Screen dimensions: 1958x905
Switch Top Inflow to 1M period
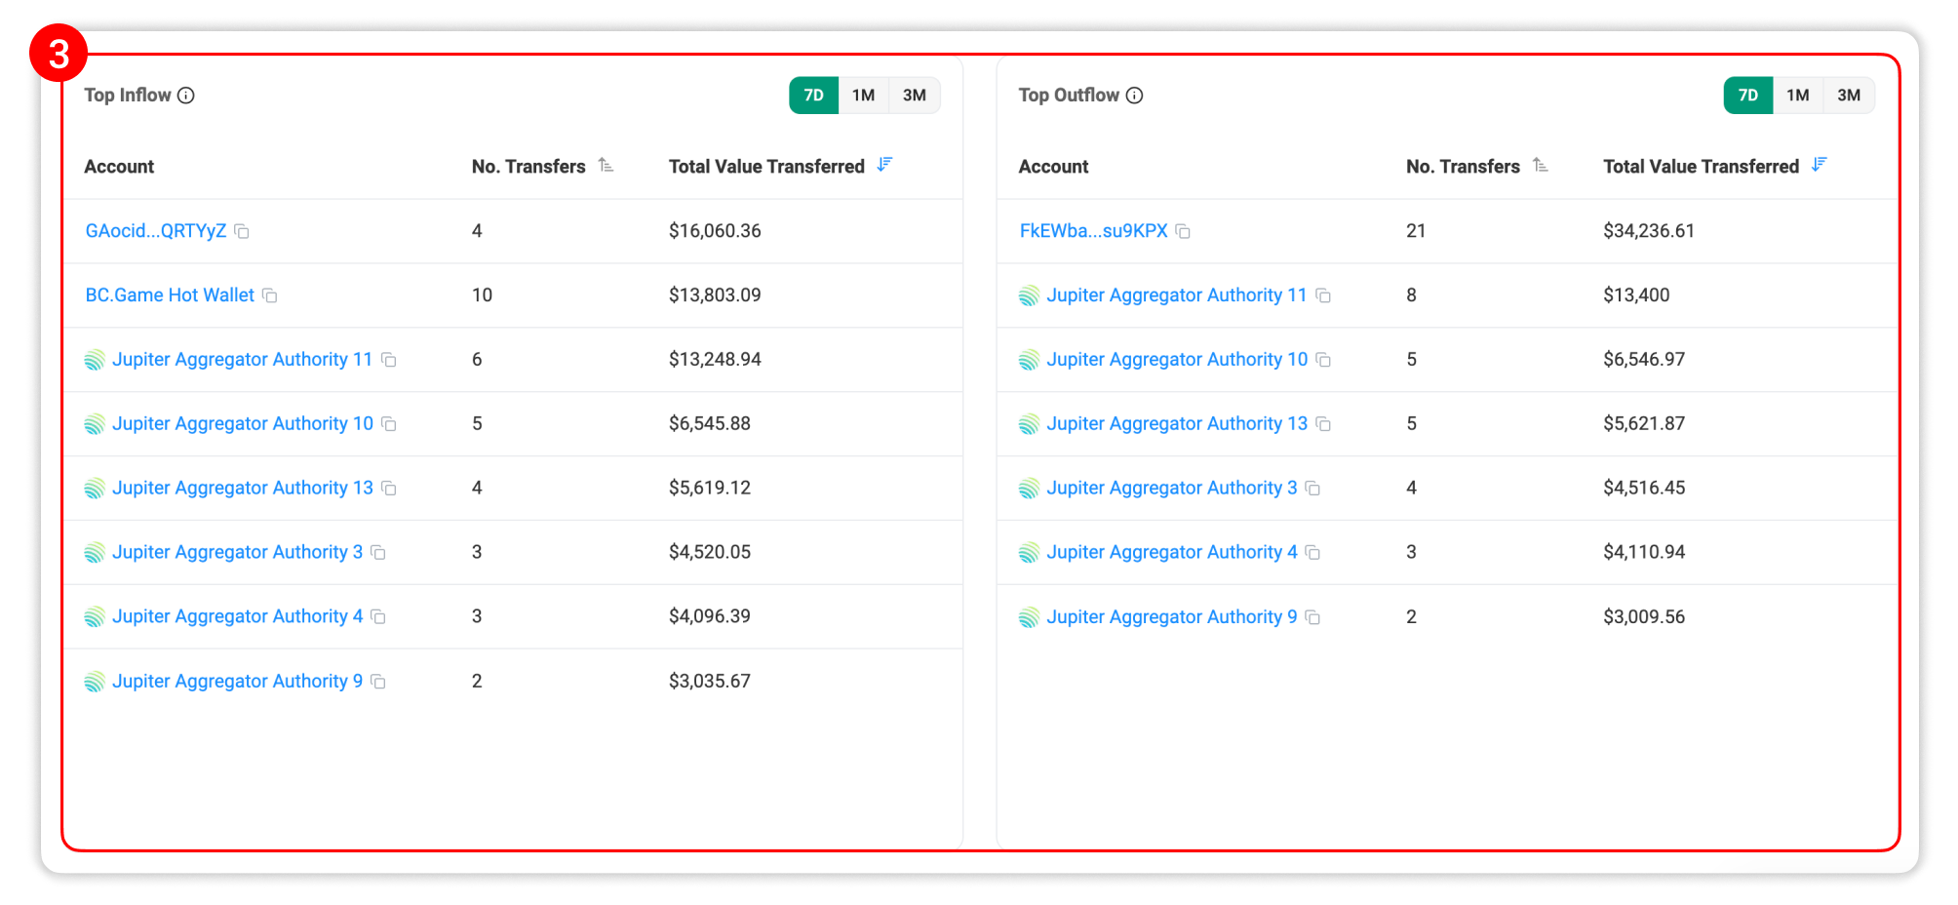(863, 96)
